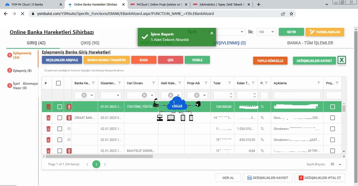Viewport: 358px width, 186px height.
Task: Click trash icon on ZİRAAT BAN... row
Action: tap(48, 118)
